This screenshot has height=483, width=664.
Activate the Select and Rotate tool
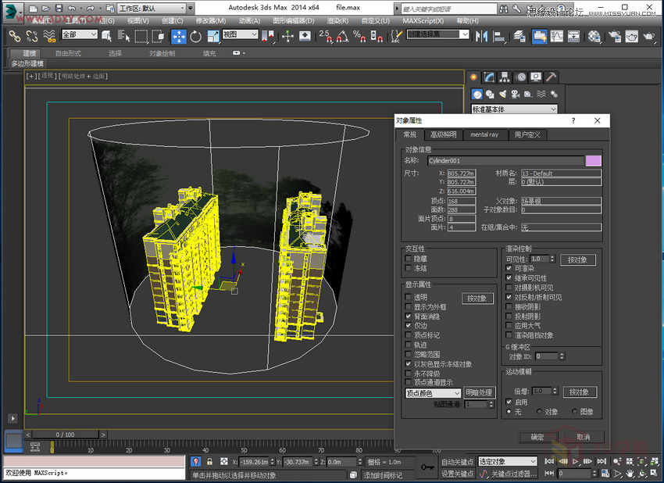[x=195, y=35]
